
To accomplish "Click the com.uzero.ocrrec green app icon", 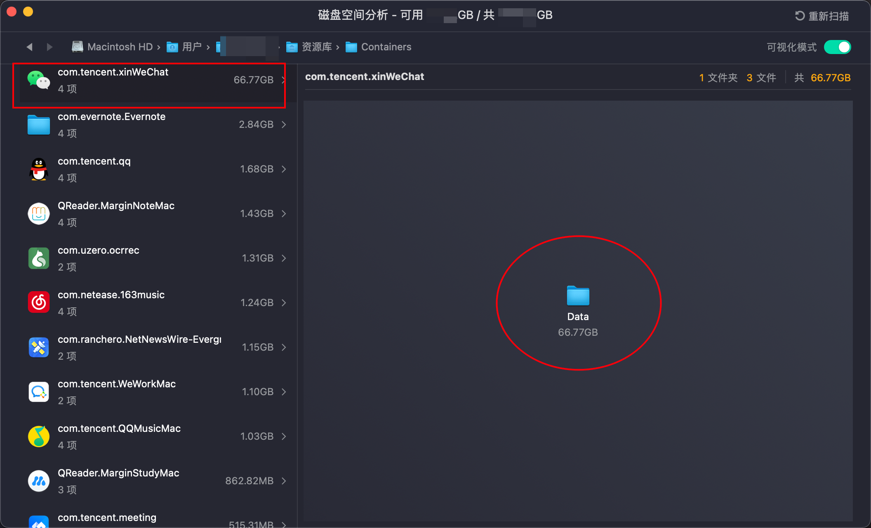I will click(39, 258).
